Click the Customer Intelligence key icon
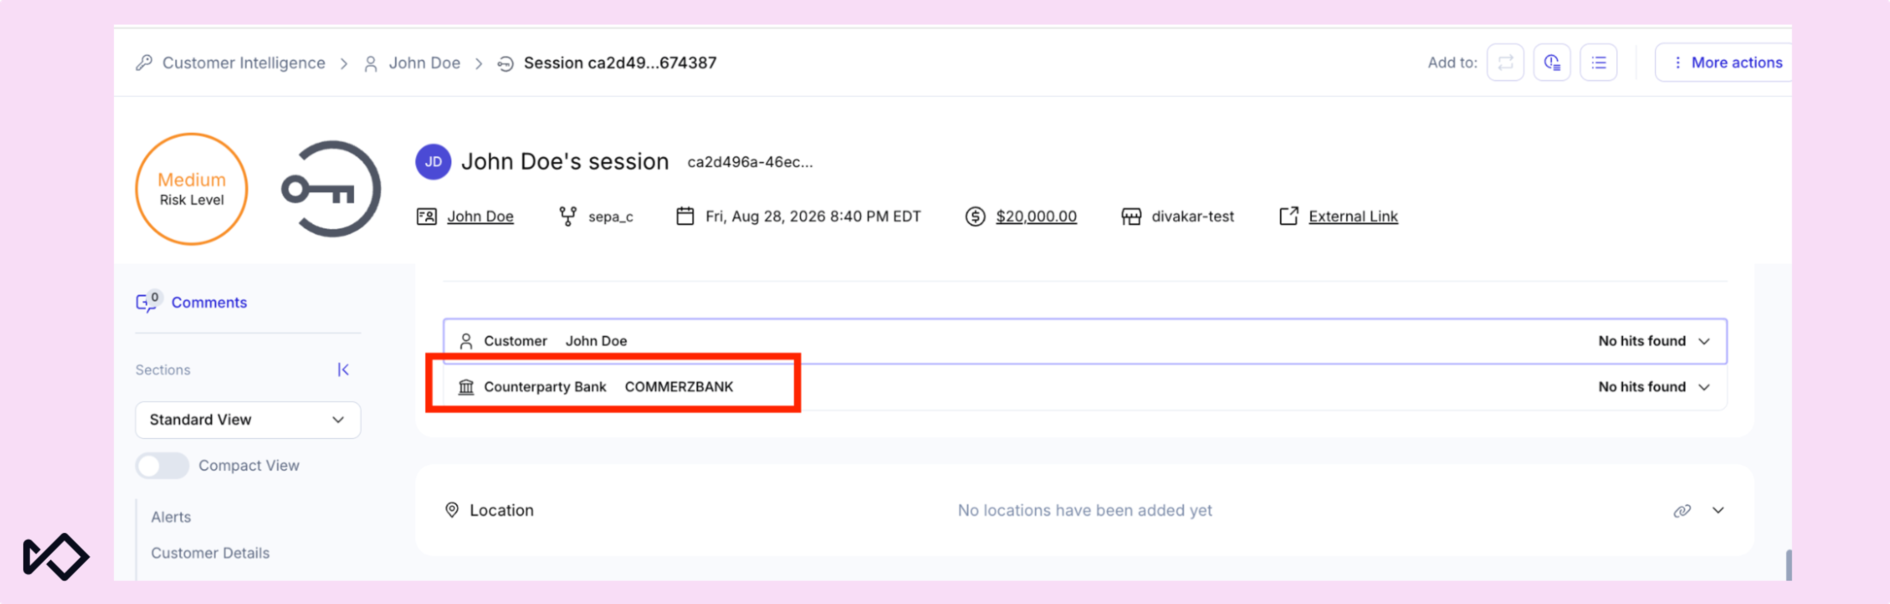Image resolution: width=1890 pixels, height=604 pixels. point(144,63)
